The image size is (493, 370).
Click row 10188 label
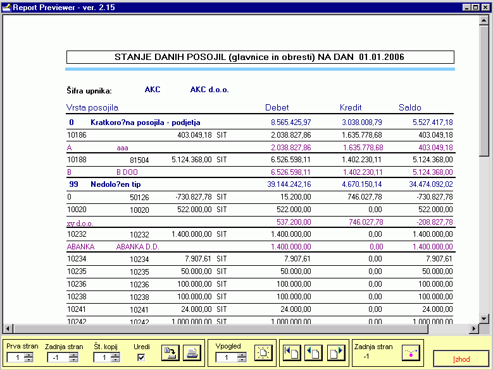pos(77,160)
